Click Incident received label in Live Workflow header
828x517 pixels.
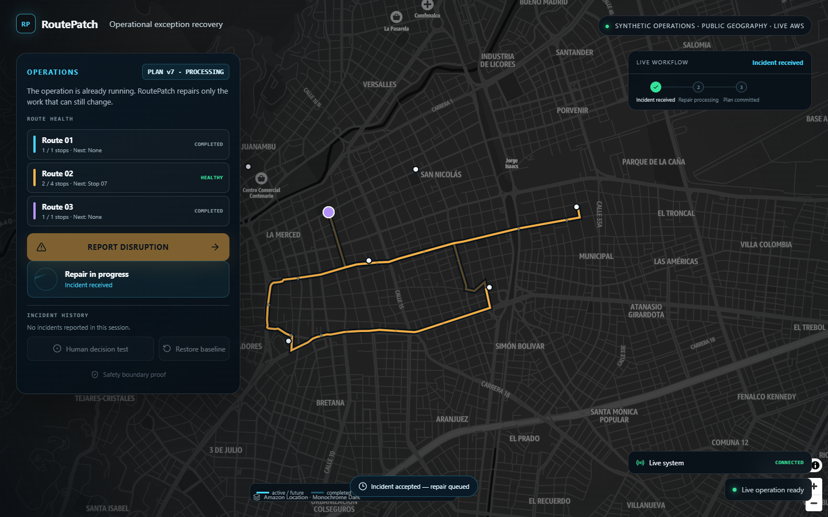(777, 63)
